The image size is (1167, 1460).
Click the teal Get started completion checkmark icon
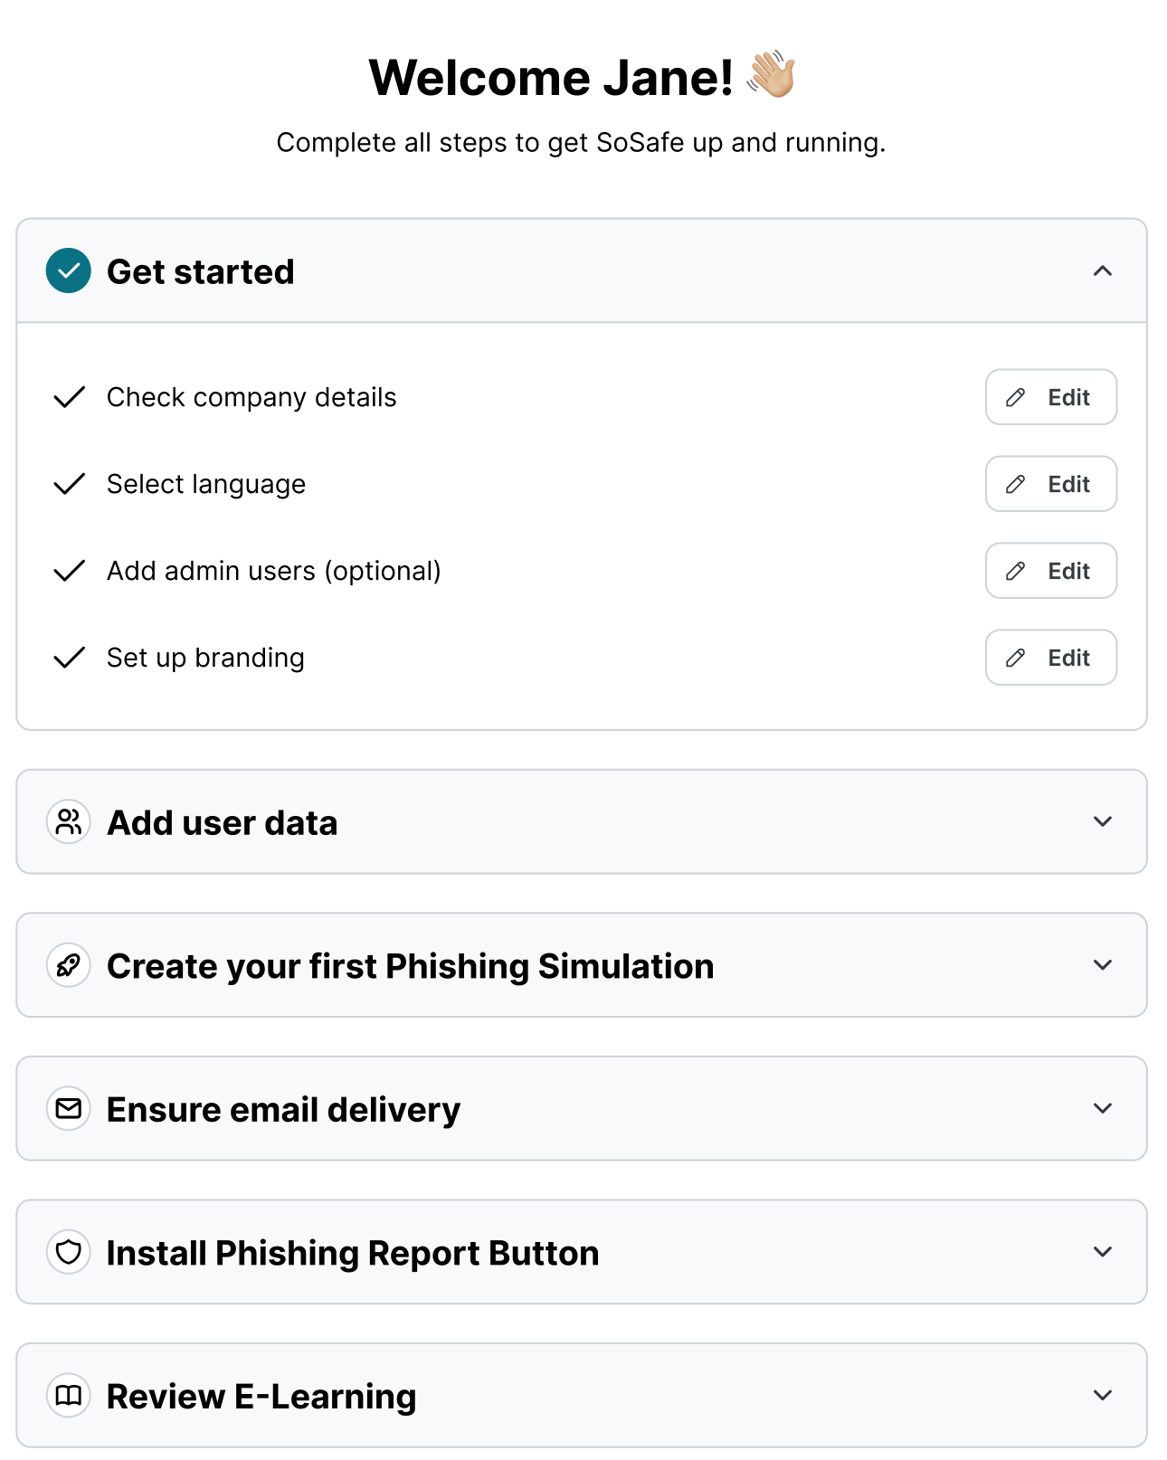pyautogui.click(x=69, y=270)
